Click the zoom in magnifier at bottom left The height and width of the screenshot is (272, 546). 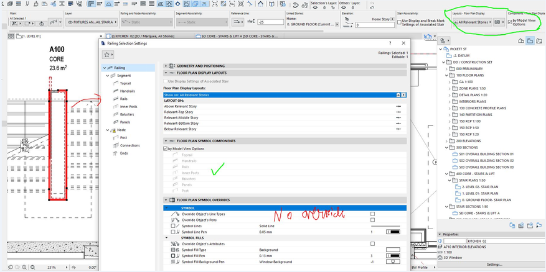pyautogui.click(x=24, y=267)
